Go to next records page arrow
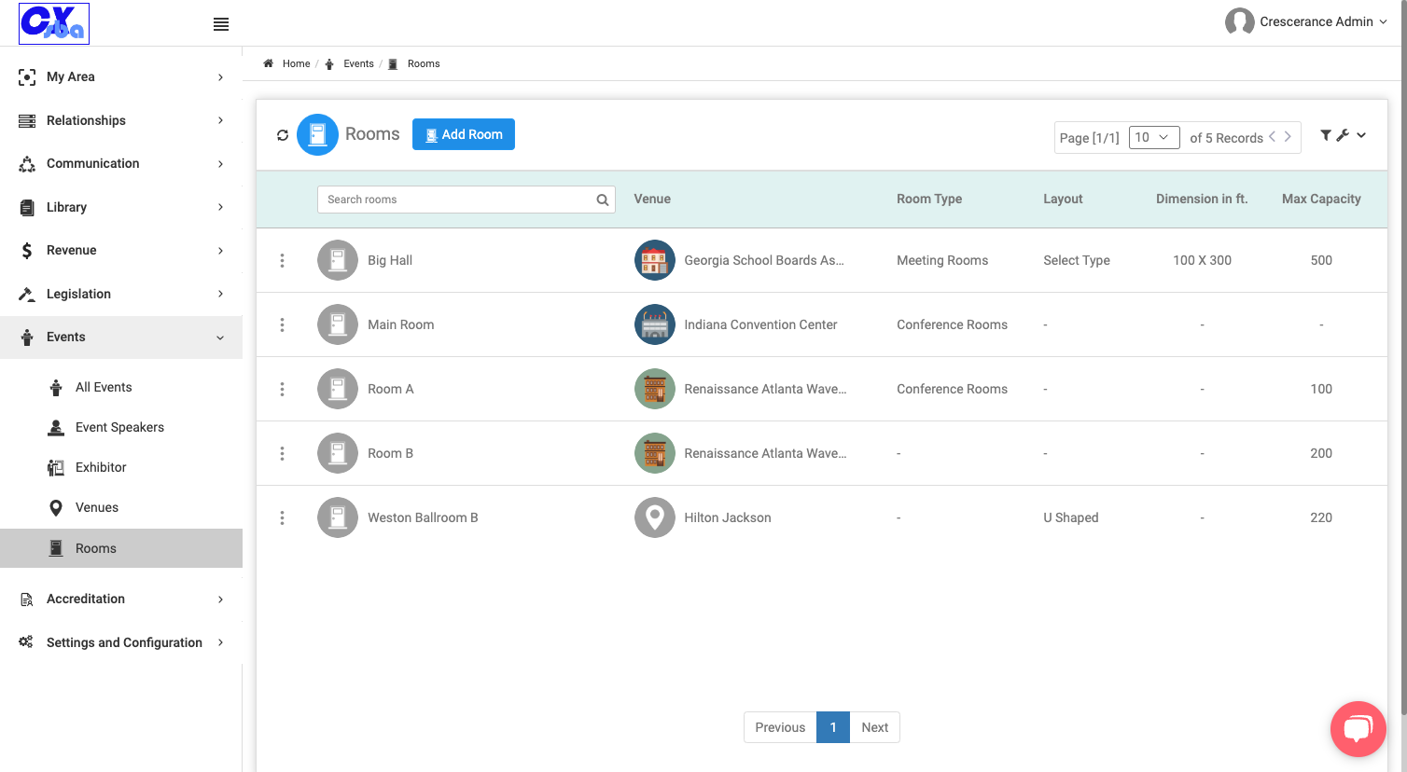 pos(1288,136)
